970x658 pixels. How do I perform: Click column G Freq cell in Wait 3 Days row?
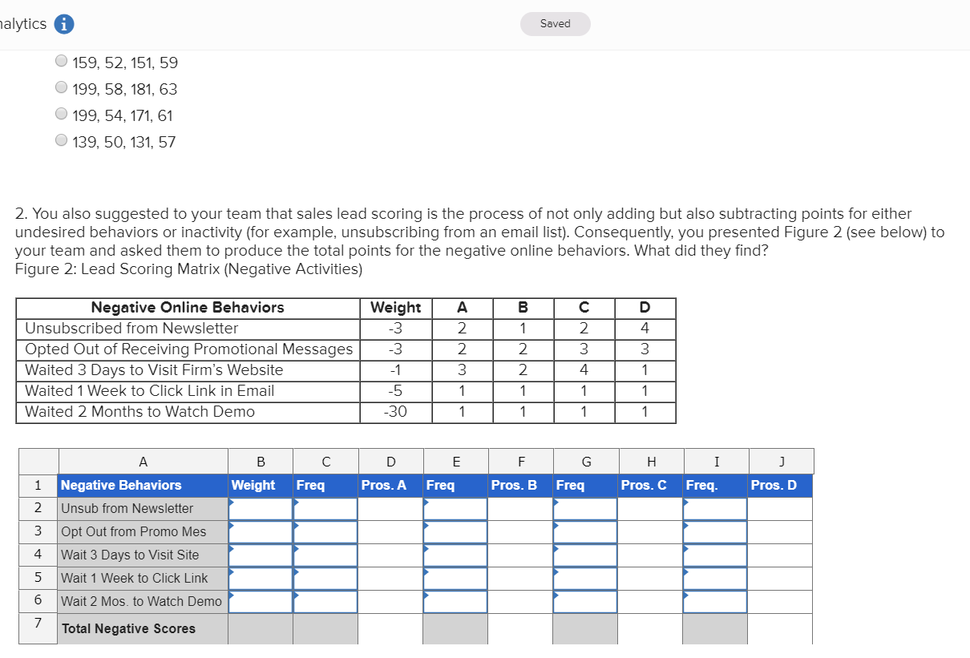pyautogui.click(x=585, y=555)
